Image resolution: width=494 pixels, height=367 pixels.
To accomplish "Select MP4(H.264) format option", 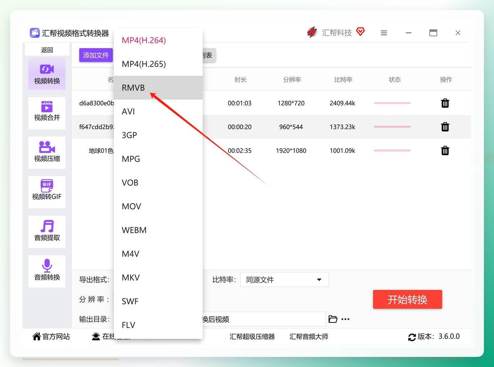I will (x=158, y=40).
